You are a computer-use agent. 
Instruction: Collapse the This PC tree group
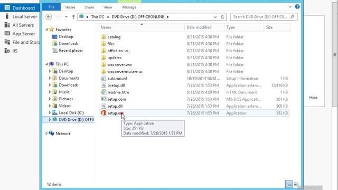point(46,64)
